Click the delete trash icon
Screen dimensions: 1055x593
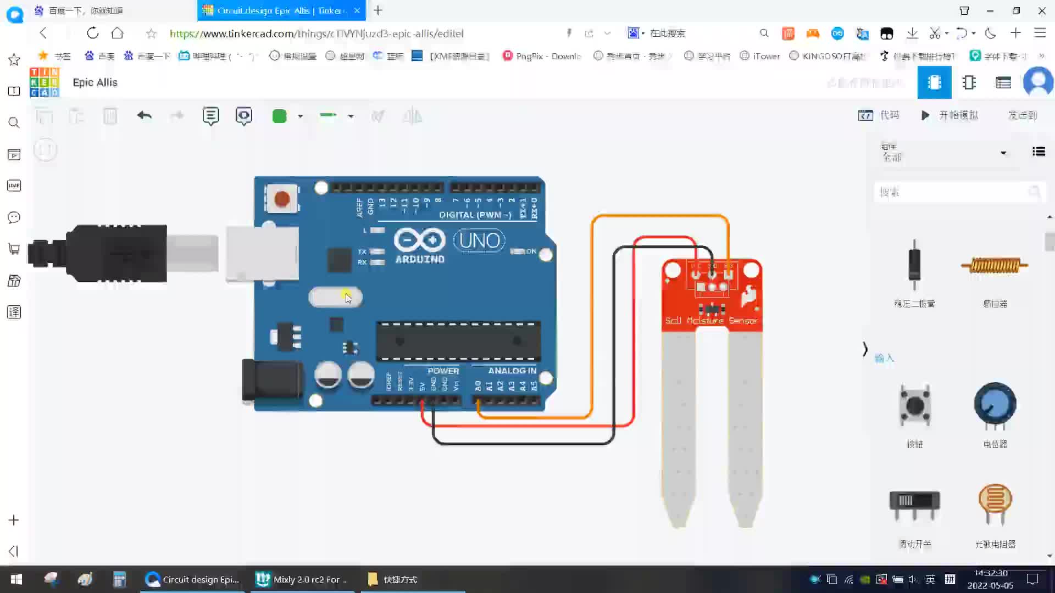[x=110, y=116]
